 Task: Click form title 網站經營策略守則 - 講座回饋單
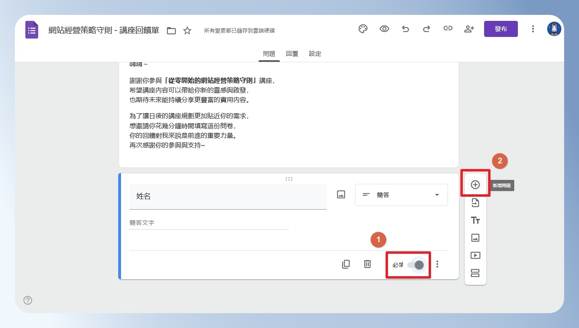104,31
